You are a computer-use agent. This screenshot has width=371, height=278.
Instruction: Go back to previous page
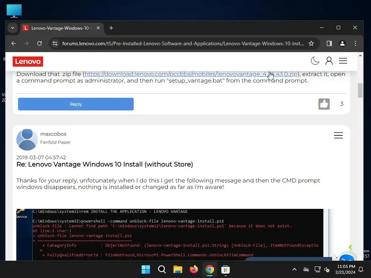13,43
